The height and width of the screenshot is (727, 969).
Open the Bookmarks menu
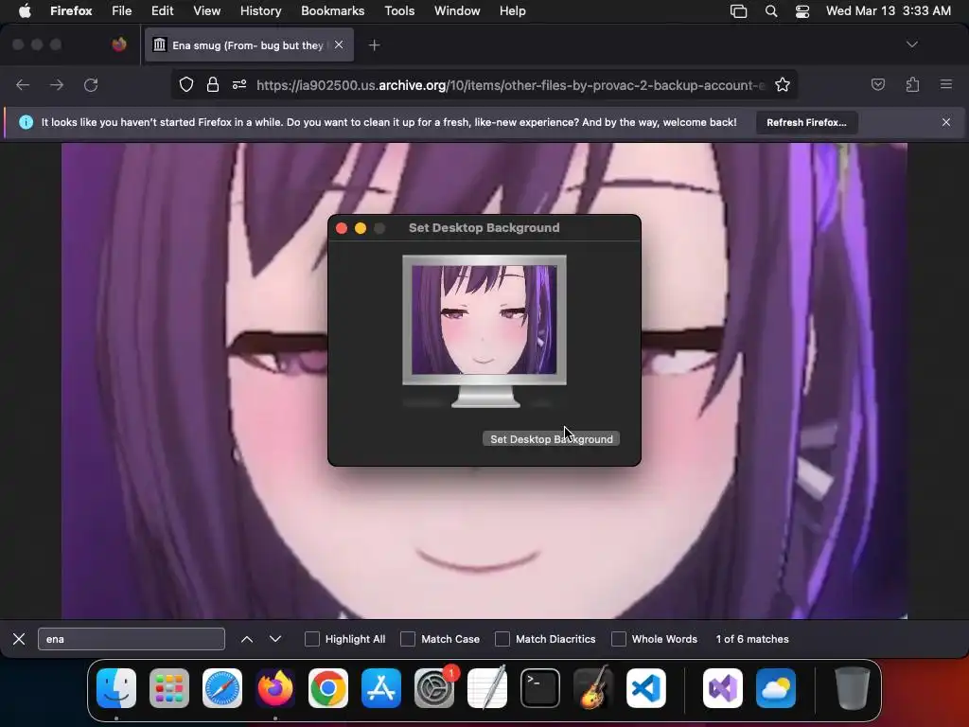[x=332, y=11]
